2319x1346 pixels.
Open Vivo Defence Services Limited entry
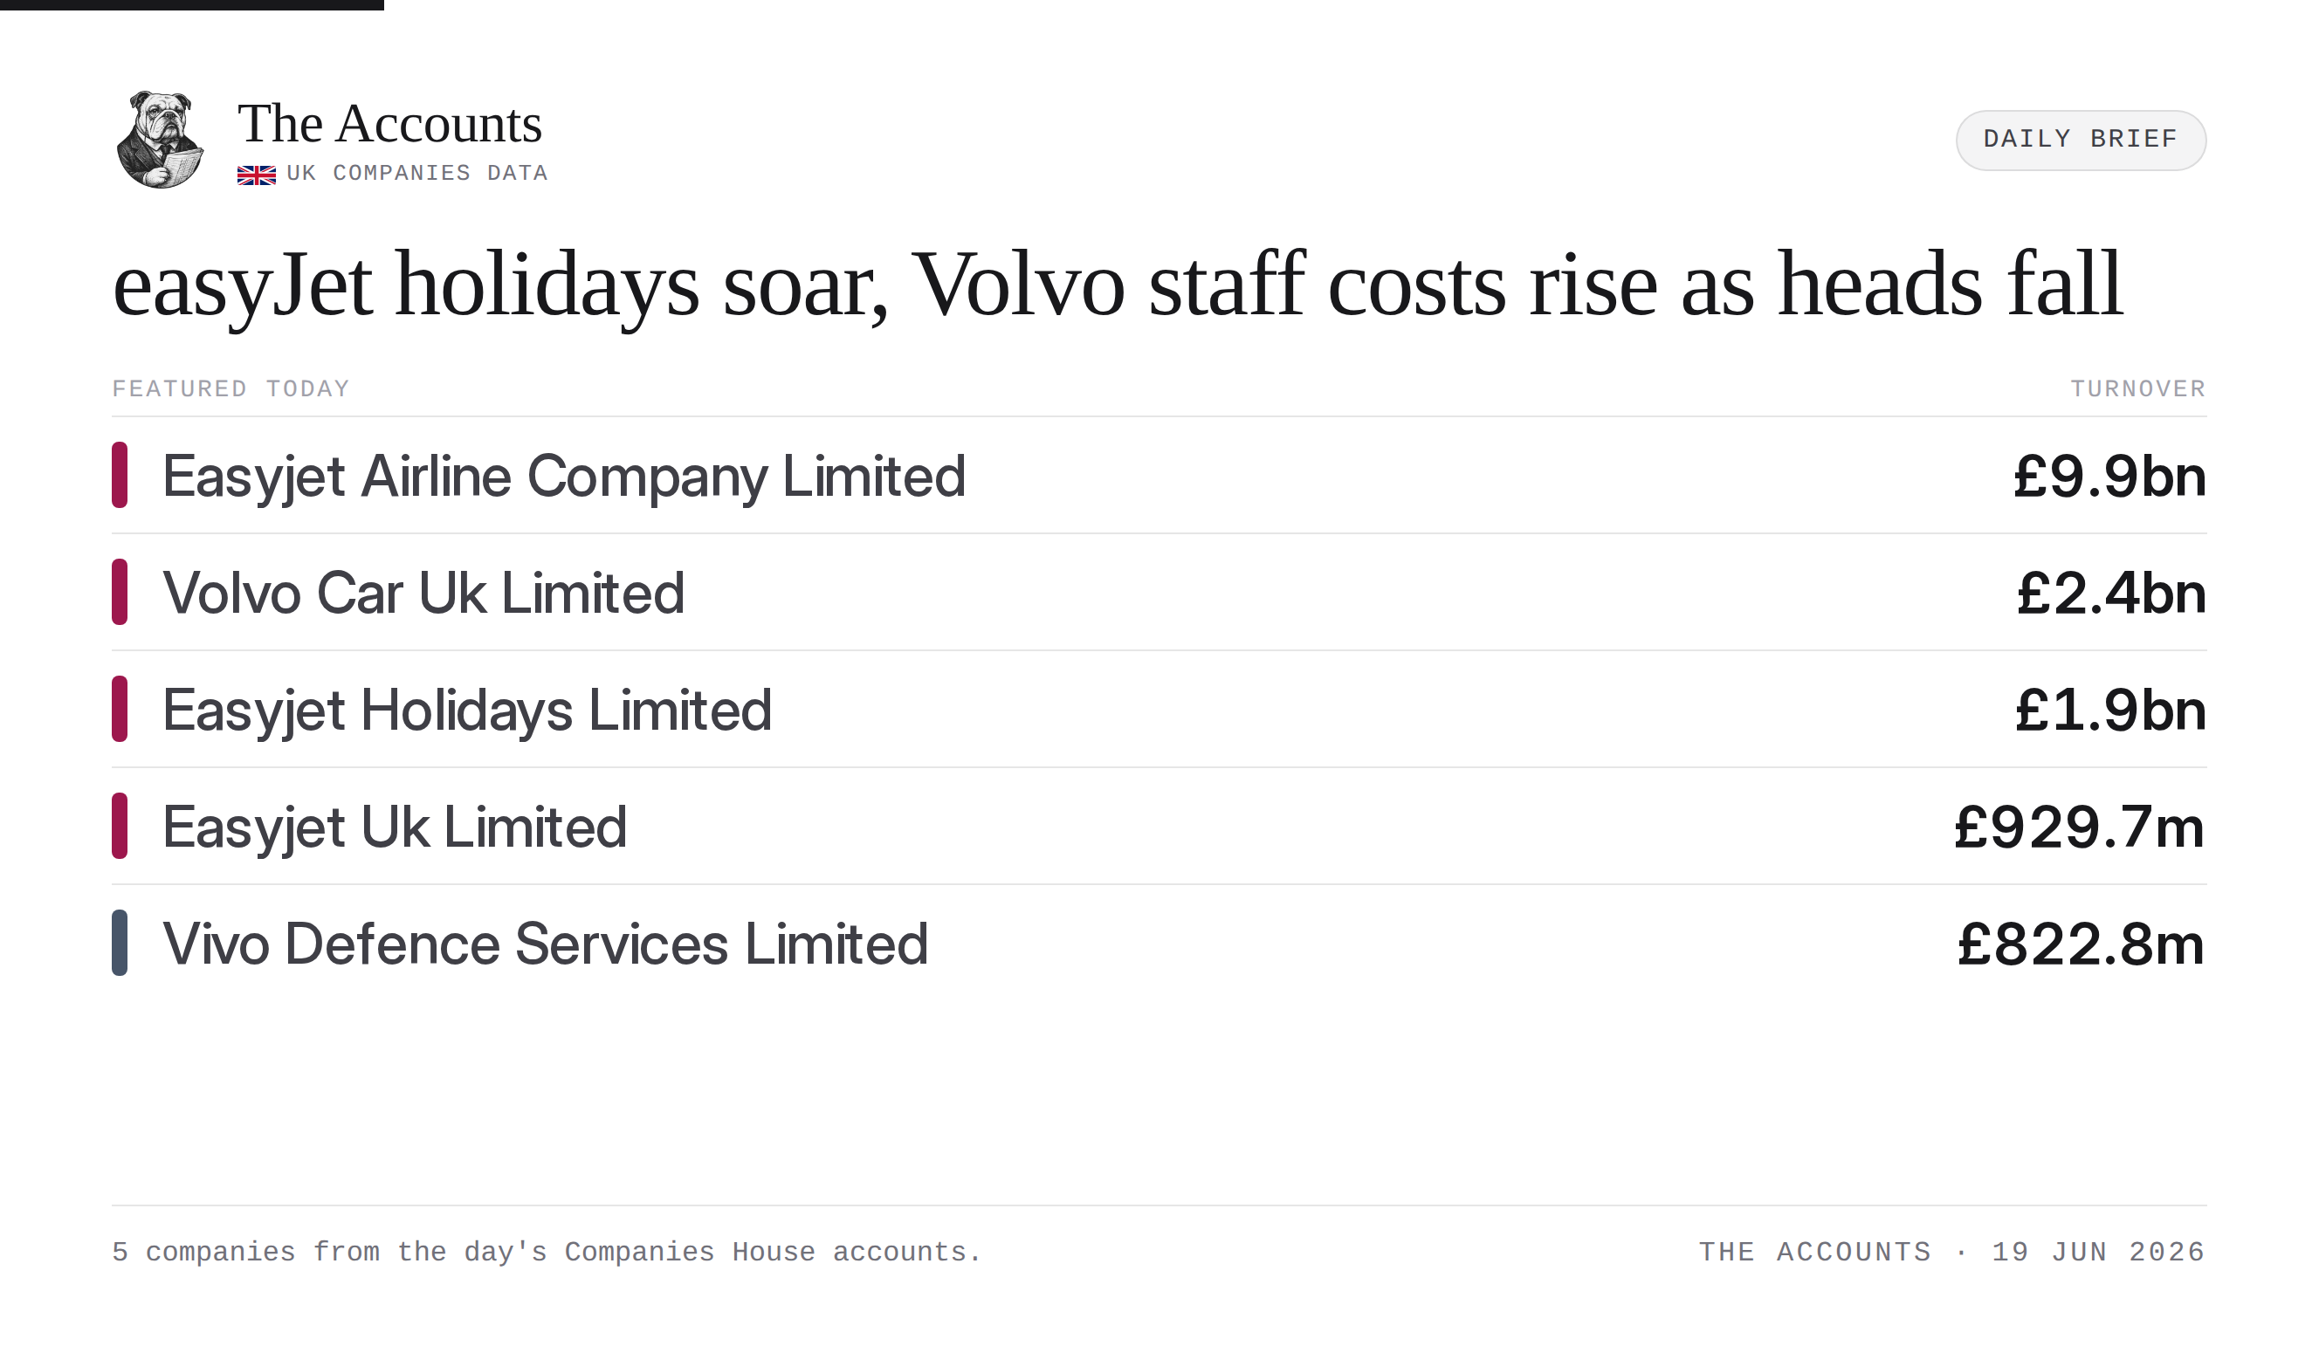tap(1159, 942)
